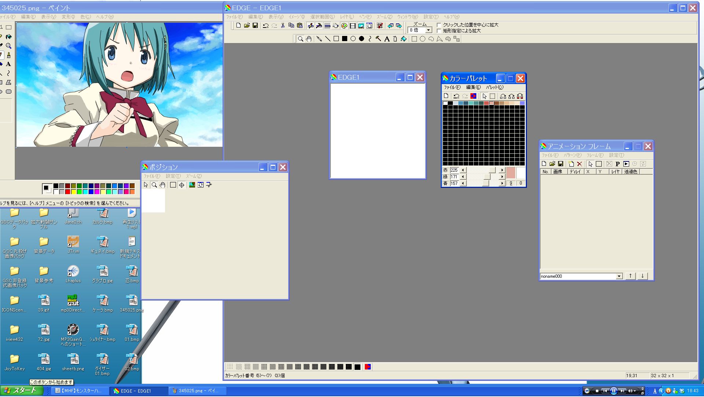The height and width of the screenshot is (397, 704).
Task: Click right arrow of red 赤 slider
Action: (x=502, y=170)
